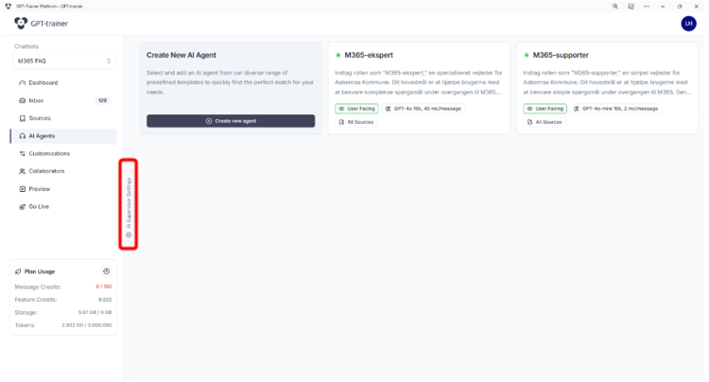Click the plus circle icon in Create new agent
The height and width of the screenshot is (382, 709).
click(x=209, y=121)
